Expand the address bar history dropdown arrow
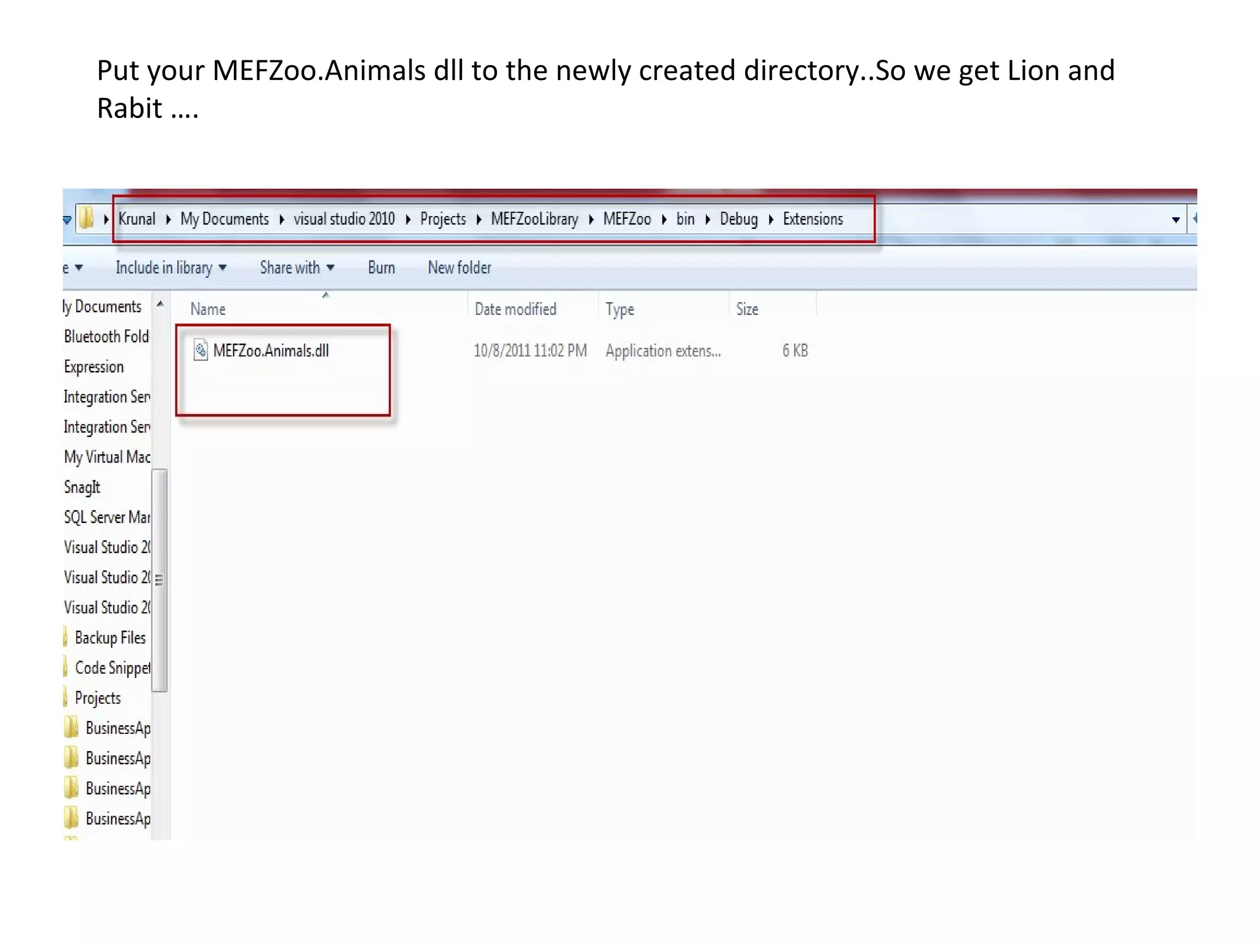Viewport: 1260px width, 945px height. (1175, 220)
